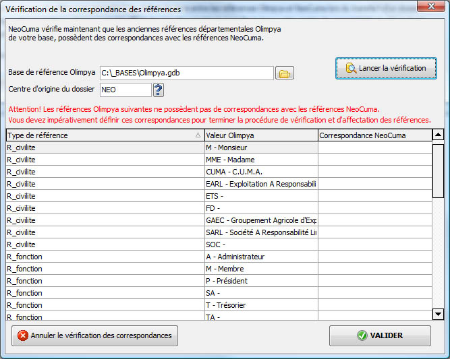
Task: Select the 'A - Administrateur' cell
Action: click(261, 257)
